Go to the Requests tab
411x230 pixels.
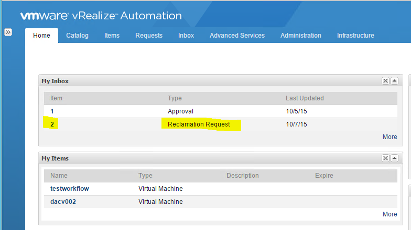tap(149, 36)
